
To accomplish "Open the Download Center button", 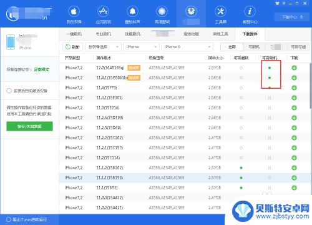I will click(292, 17).
